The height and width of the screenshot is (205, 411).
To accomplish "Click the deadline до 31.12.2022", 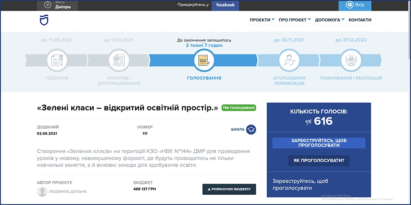I will 351,40.
